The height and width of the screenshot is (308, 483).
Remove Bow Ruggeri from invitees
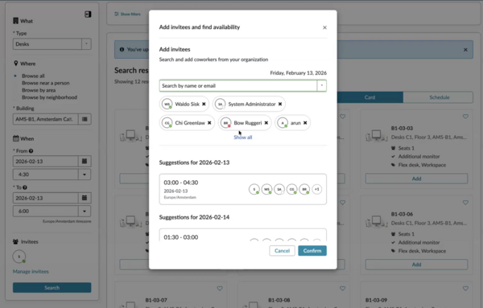coord(266,123)
